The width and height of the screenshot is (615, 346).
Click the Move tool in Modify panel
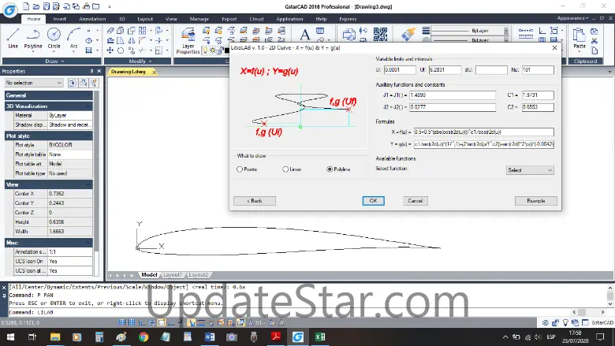pos(110,50)
